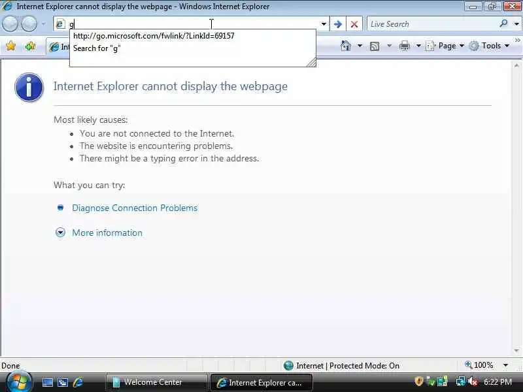Click the Show Desktop quick launch icon
Image resolution: width=523 pixels, height=392 pixels.
click(47, 382)
